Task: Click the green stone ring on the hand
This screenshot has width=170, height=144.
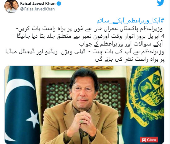Action: coord(81,122)
